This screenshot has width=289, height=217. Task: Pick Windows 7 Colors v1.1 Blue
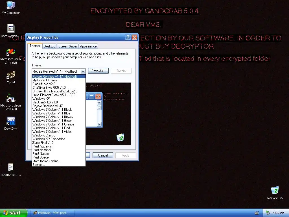pos(59,113)
